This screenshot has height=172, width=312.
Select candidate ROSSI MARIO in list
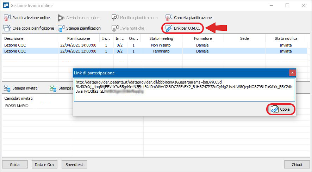(x=17, y=106)
